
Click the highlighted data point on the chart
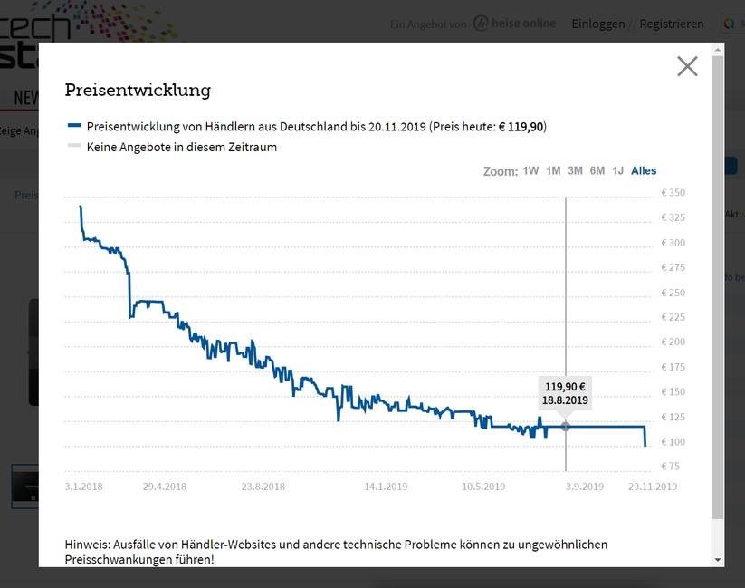566,426
